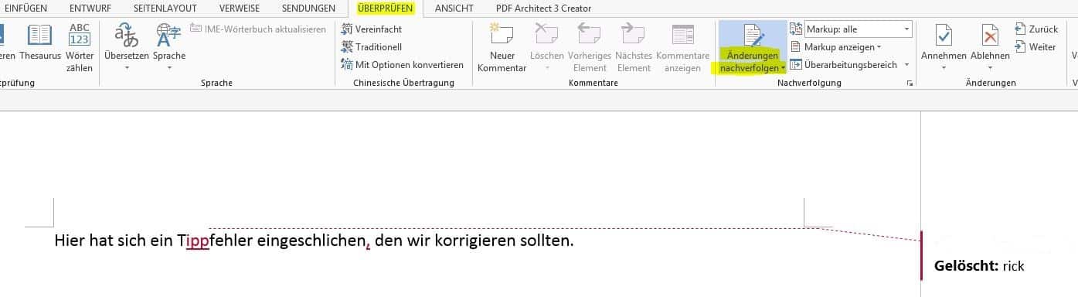The width and height of the screenshot is (1078, 297).
Task: Expand the Übersetzen dropdown arrow
Action: (127, 68)
